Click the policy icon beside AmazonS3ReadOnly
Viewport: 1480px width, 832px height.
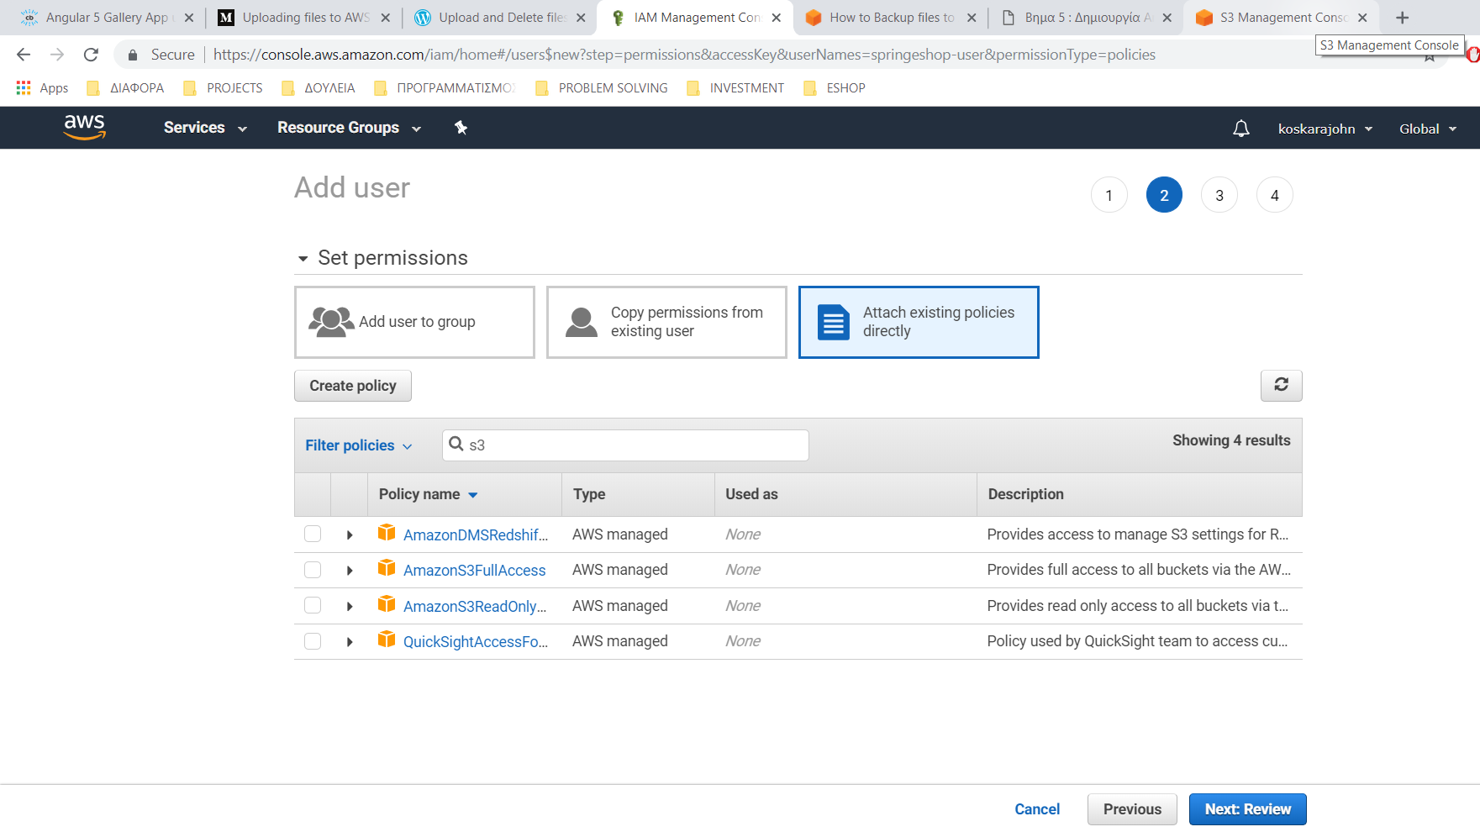387,604
